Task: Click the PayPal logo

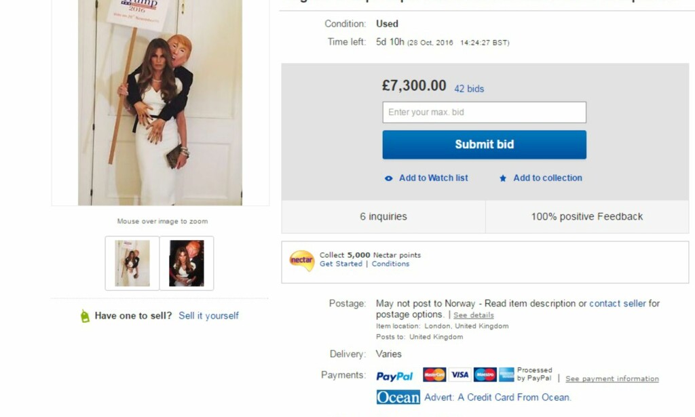Action: 394,376
